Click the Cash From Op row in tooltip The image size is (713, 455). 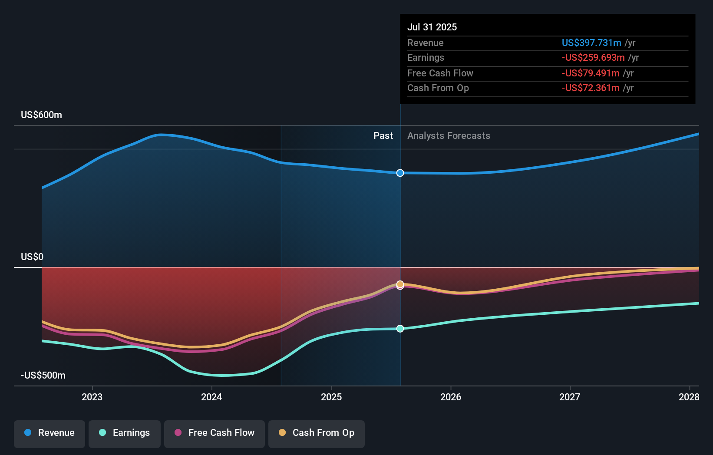(x=438, y=88)
